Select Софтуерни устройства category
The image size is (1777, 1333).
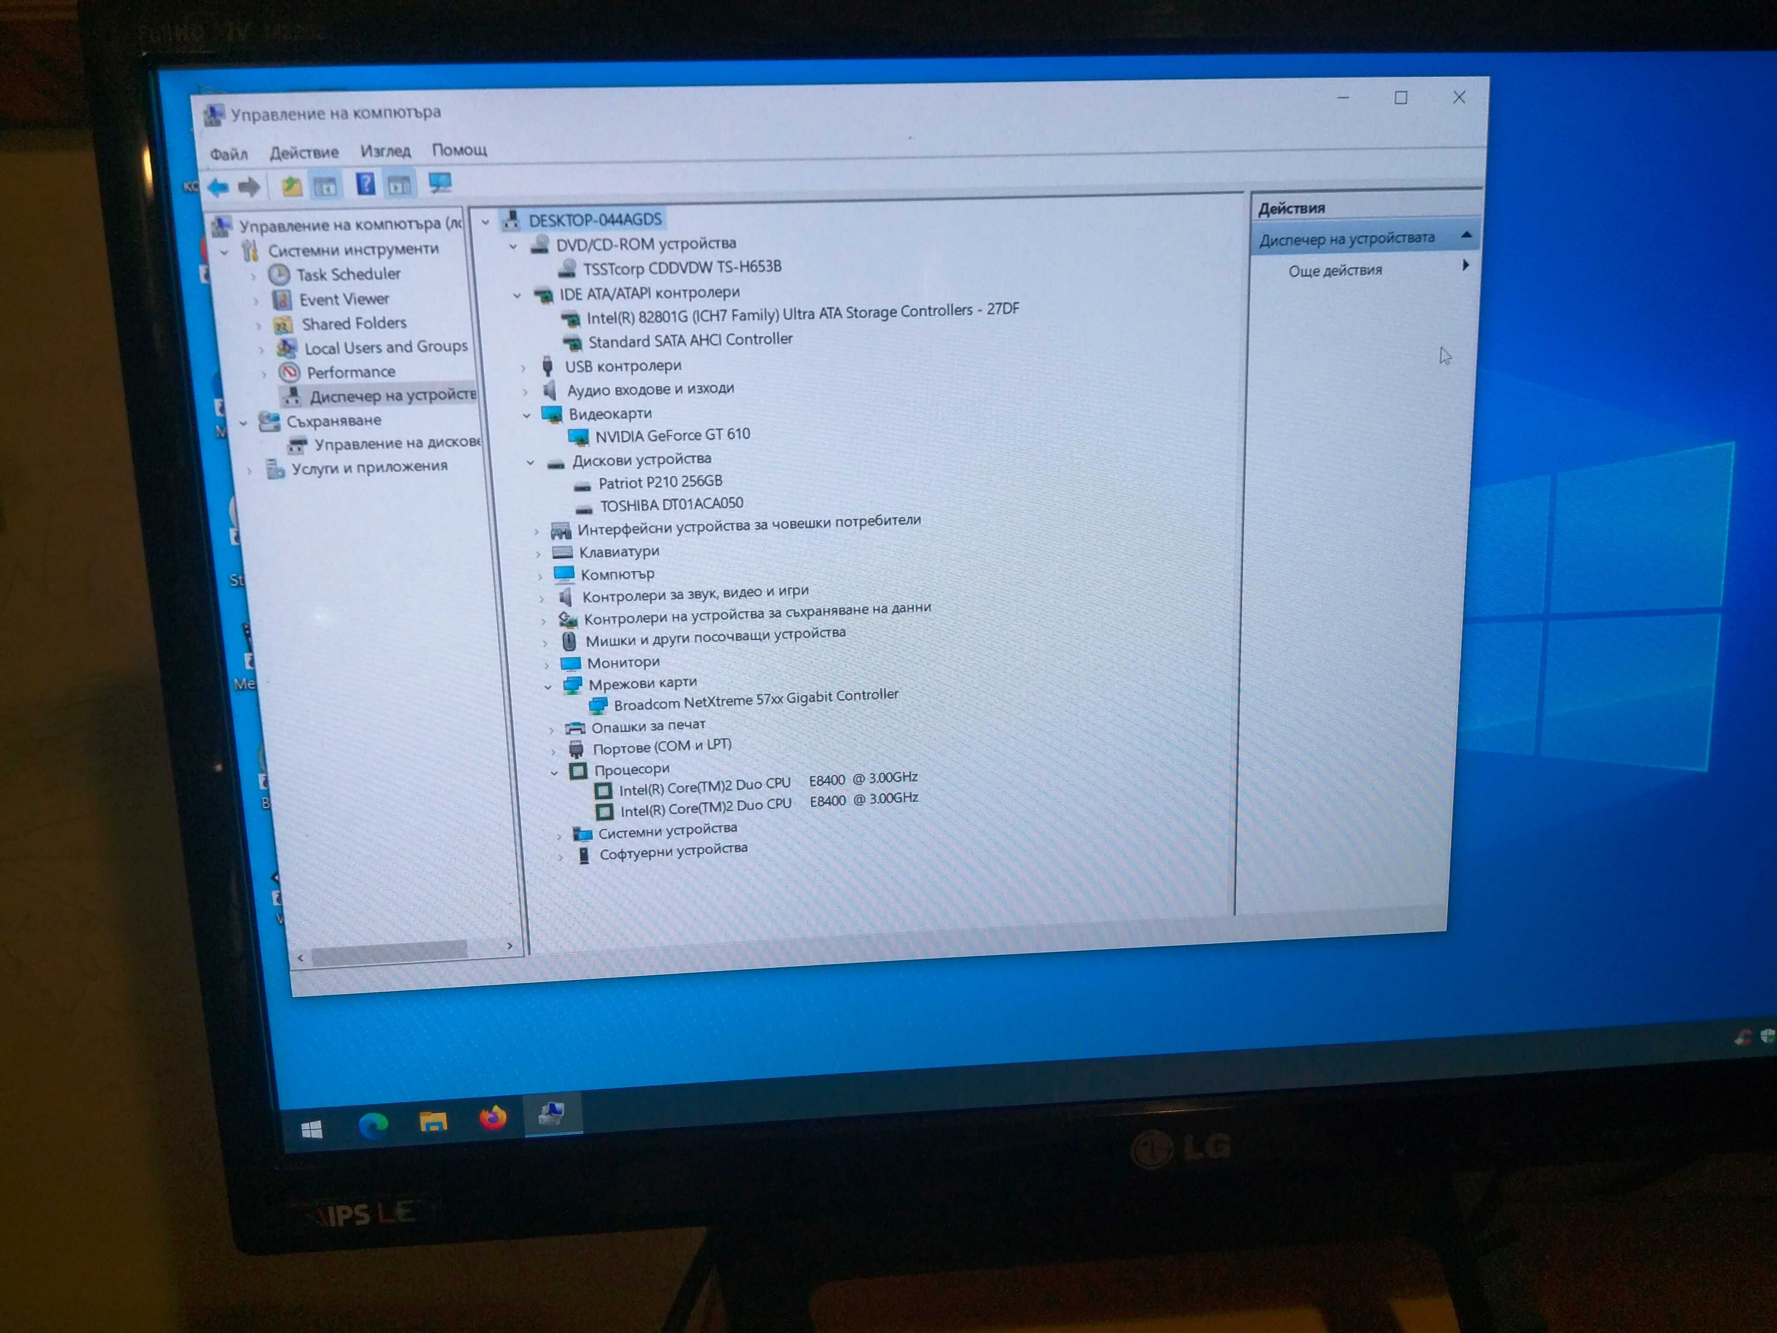point(673,851)
